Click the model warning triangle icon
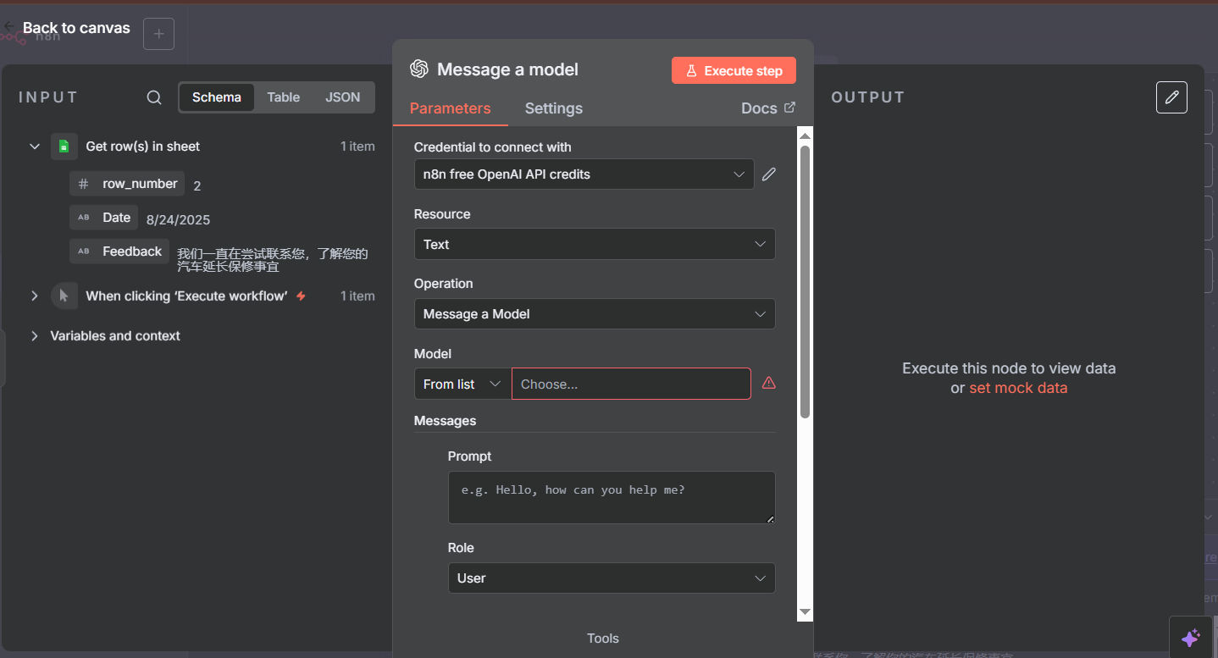The width and height of the screenshot is (1218, 658). click(x=769, y=383)
